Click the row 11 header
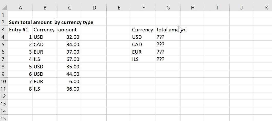The width and height of the screenshot is (272, 121). pyautogui.click(x=4, y=89)
